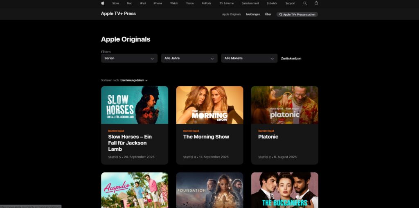Click the Platonic title text
Image resolution: width=419 pixels, height=208 pixels.
click(268, 137)
